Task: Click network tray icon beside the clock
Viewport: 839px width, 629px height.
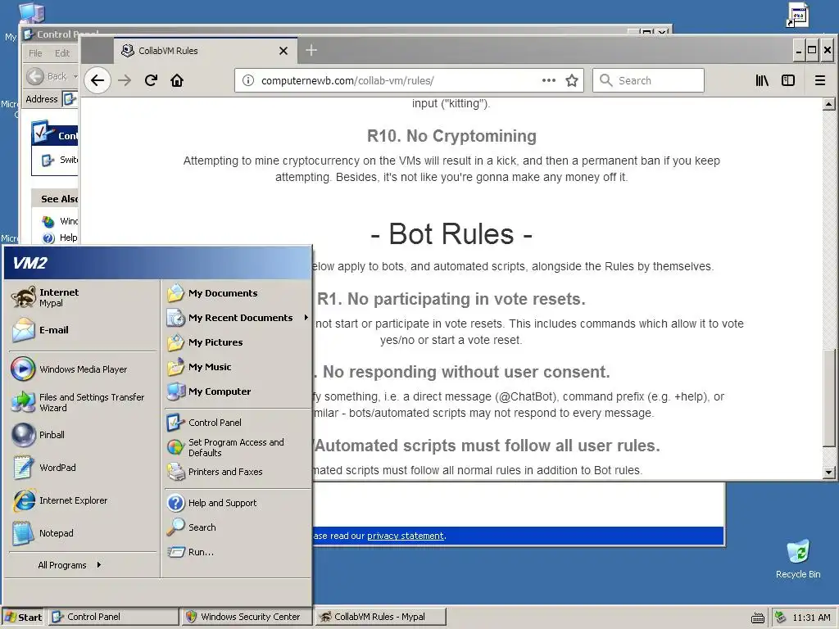Action: point(781,618)
